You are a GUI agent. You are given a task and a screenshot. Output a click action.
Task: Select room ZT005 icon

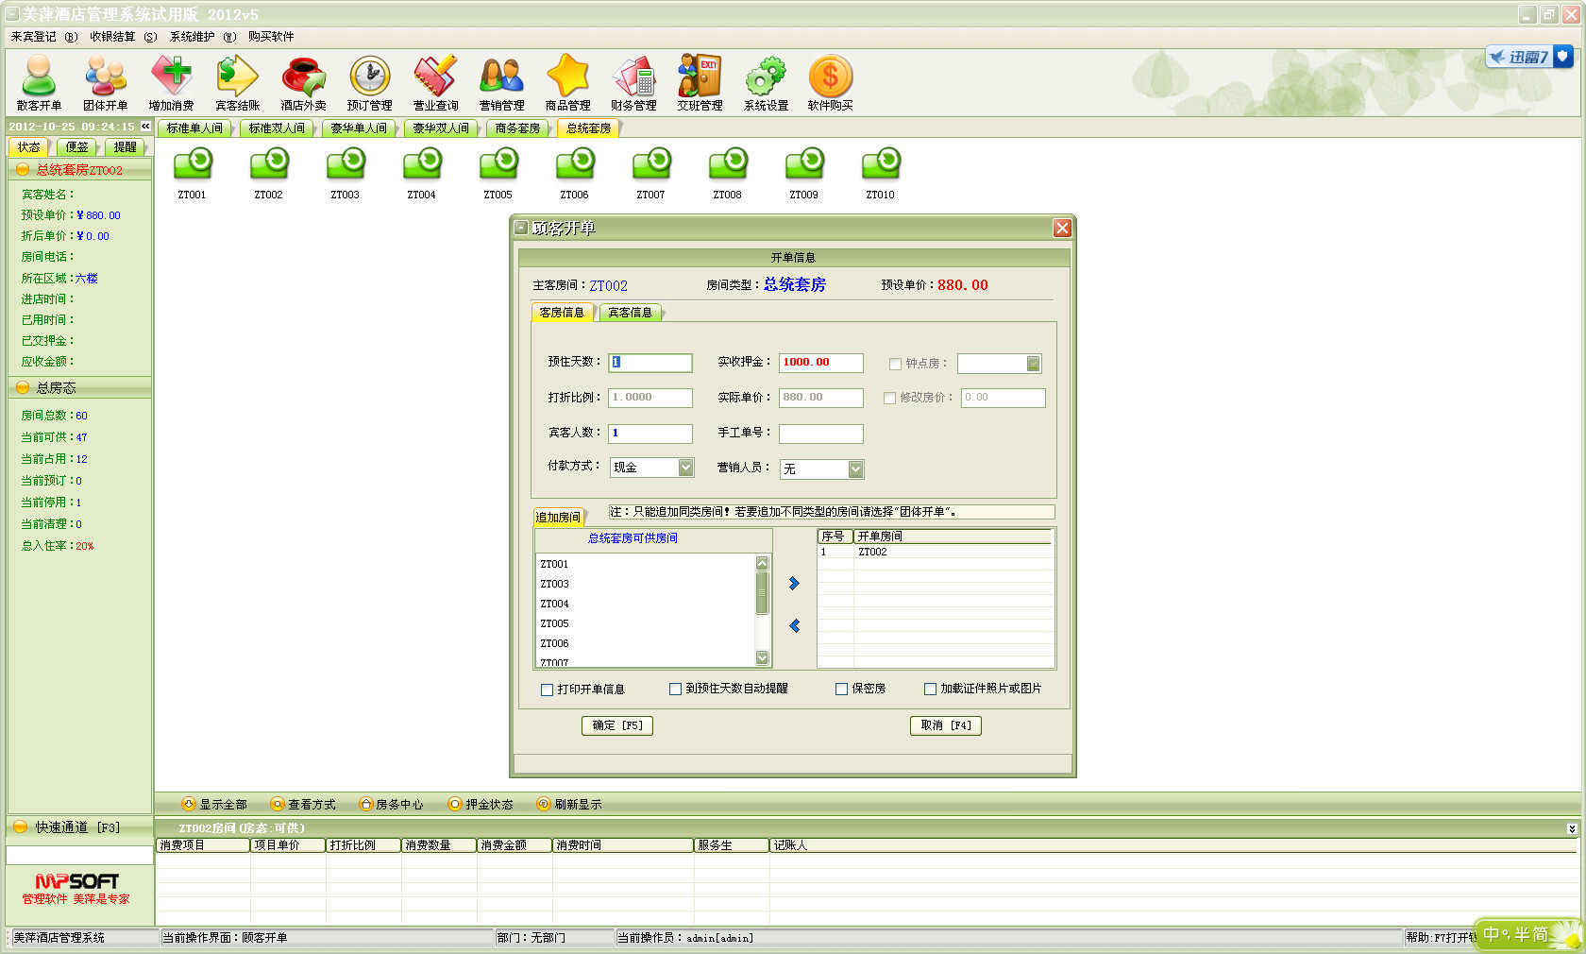(x=498, y=165)
